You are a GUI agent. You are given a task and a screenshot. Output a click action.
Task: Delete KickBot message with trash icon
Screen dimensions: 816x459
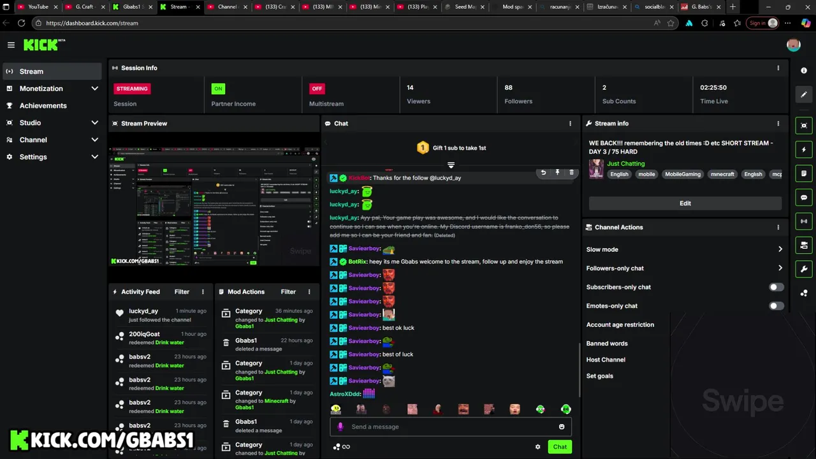click(x=571, y=172)
